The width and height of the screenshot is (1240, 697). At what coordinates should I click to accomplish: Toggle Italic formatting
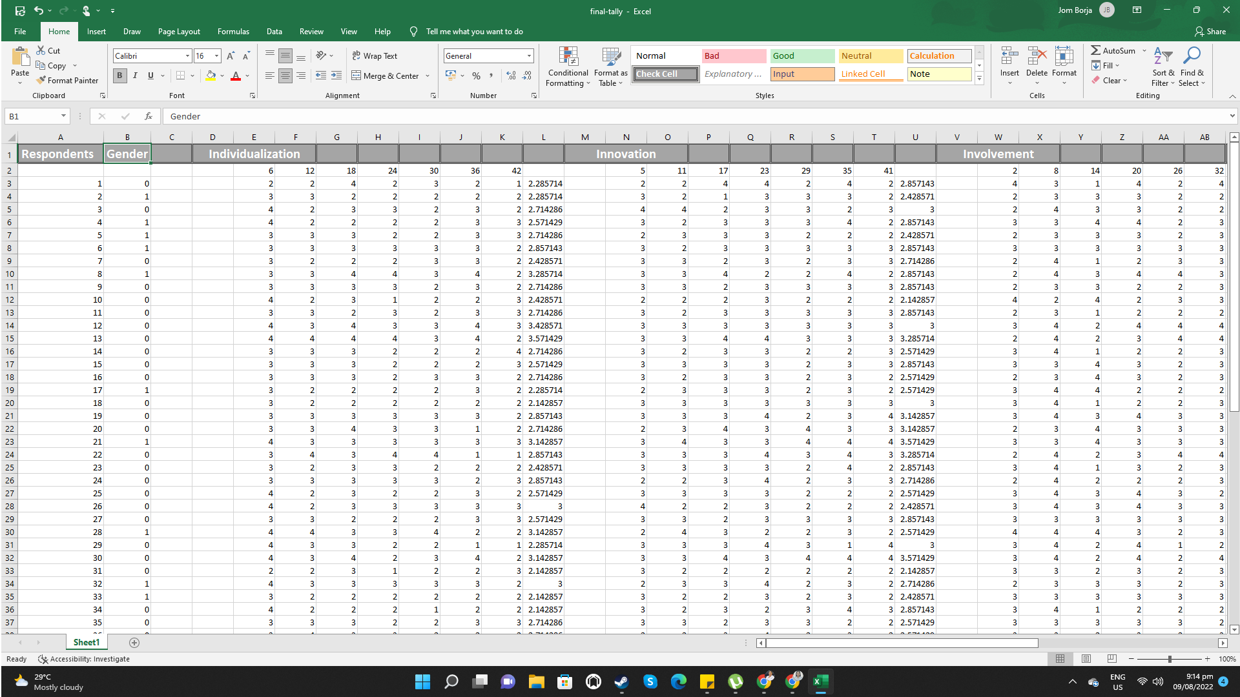point(136,76)
